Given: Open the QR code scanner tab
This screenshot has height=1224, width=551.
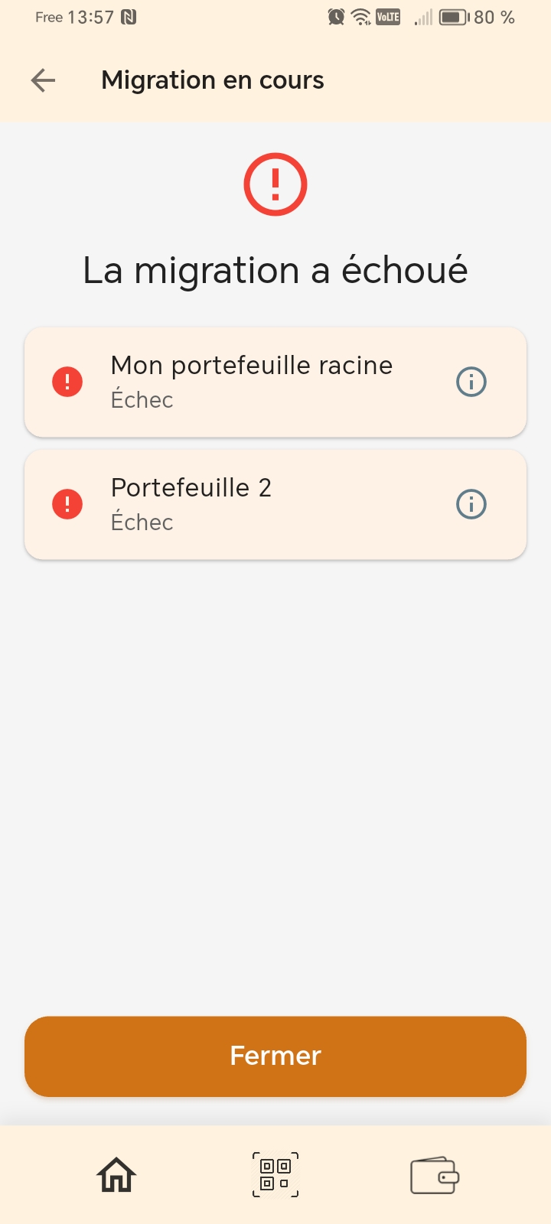Looking at the screenshot, I should click(x=275, y=1175).
